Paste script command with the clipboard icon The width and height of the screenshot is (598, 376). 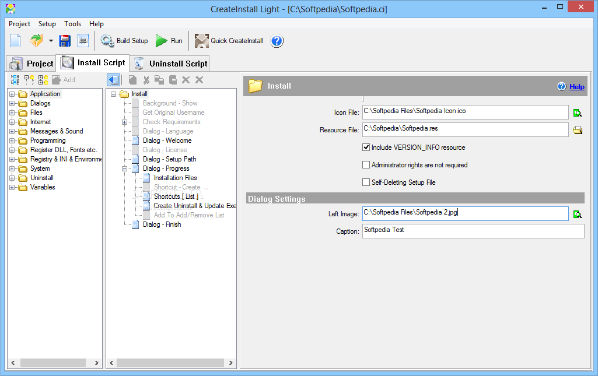(173, 80)
